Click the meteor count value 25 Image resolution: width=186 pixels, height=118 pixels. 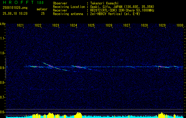click(x=43, y=14)
